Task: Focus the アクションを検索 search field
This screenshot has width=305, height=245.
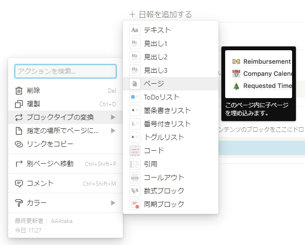Action: (65, 71)
